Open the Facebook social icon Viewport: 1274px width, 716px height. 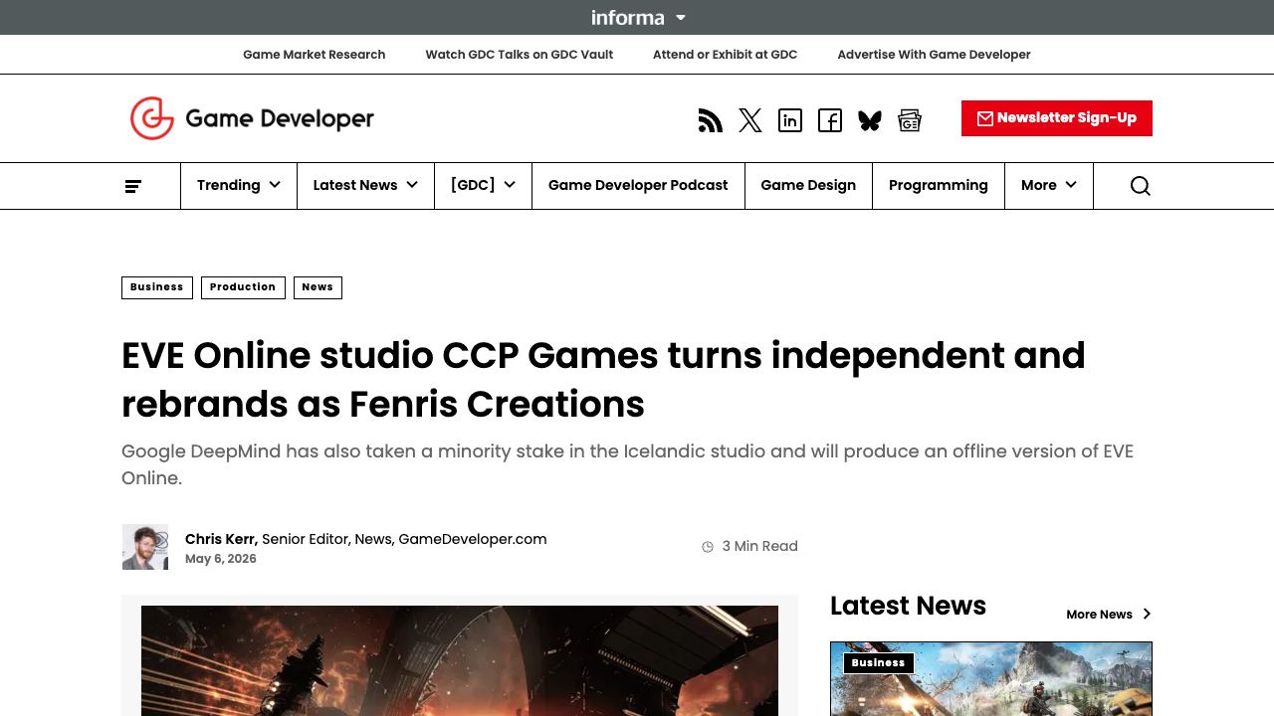tap(830, 120)
